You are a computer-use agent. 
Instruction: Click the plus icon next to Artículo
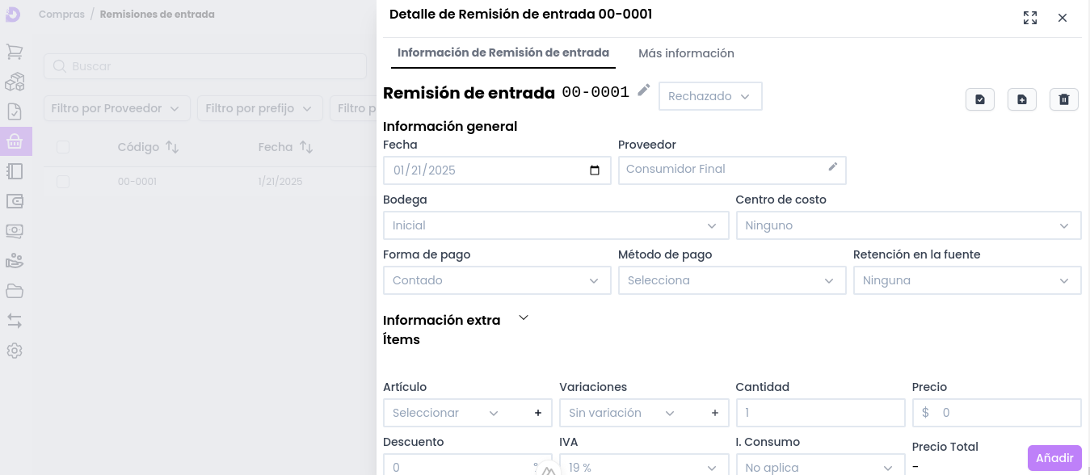pos(538,413)
